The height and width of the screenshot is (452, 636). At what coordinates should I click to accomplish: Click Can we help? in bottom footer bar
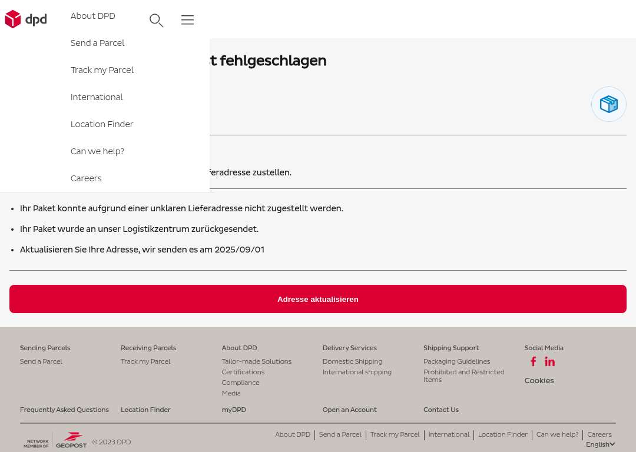[557, 434]
